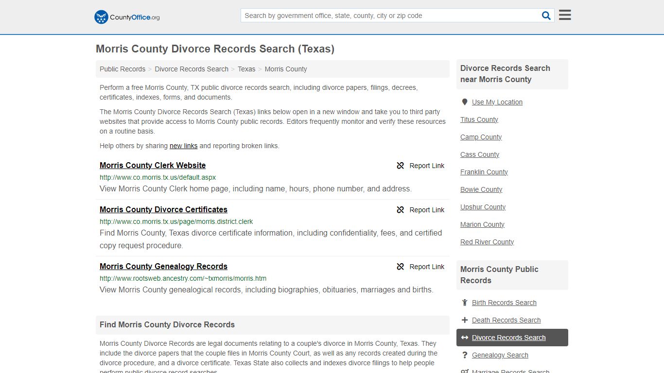The image size is (664, 373).
Task: Open the CountyOffice.org logo home link
Action: pos(127,17)
